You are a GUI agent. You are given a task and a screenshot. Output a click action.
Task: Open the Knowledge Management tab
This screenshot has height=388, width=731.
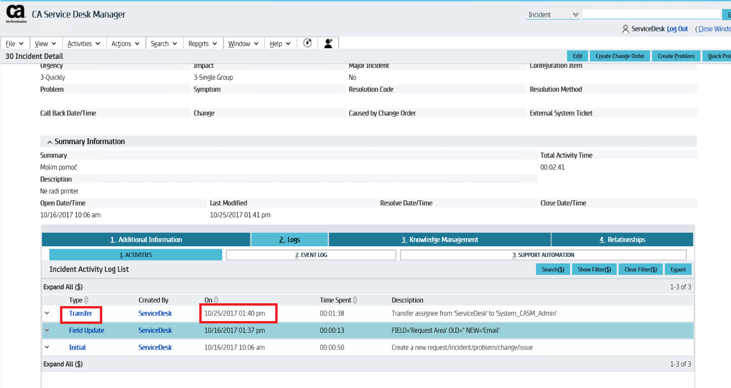coord(439,239)
